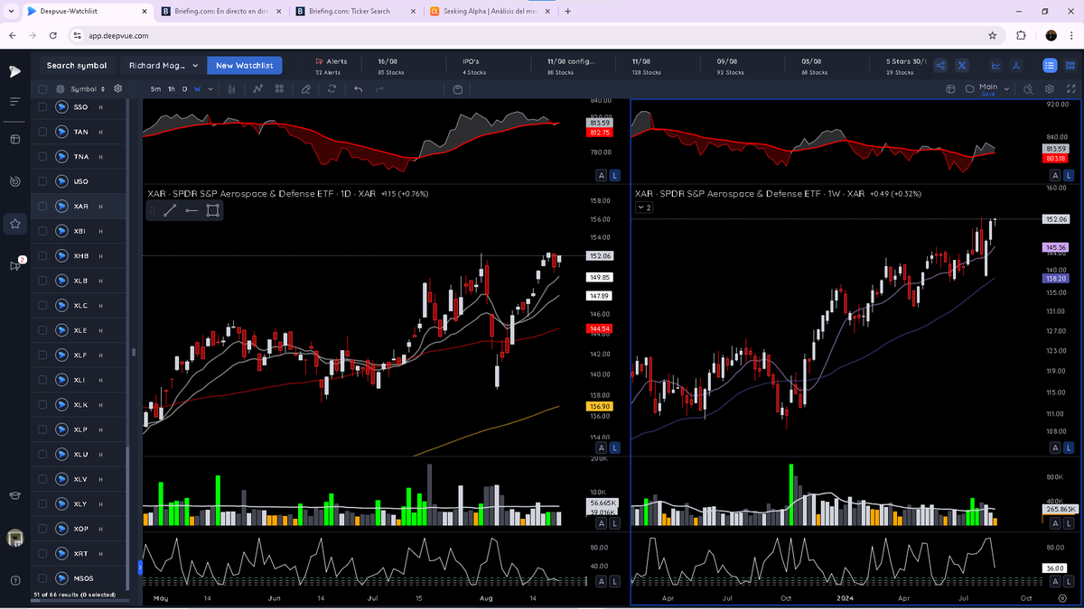Viewport: 1084px width, 609px height.
Task: Select the eraser drawing tool icon
Action: tap(306, 89)
